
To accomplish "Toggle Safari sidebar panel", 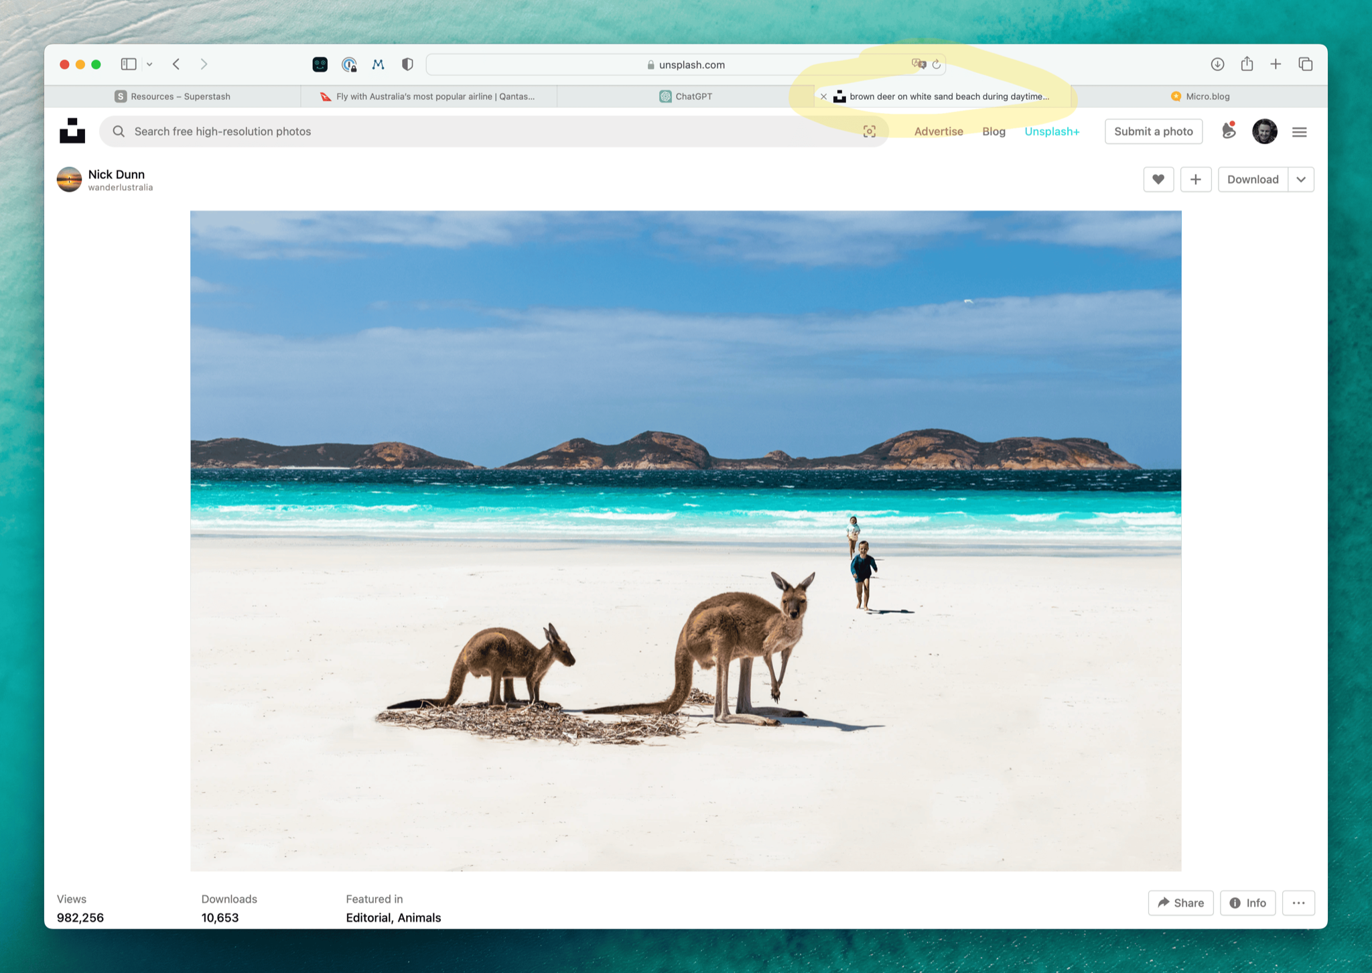I will (x=129, y=64).
